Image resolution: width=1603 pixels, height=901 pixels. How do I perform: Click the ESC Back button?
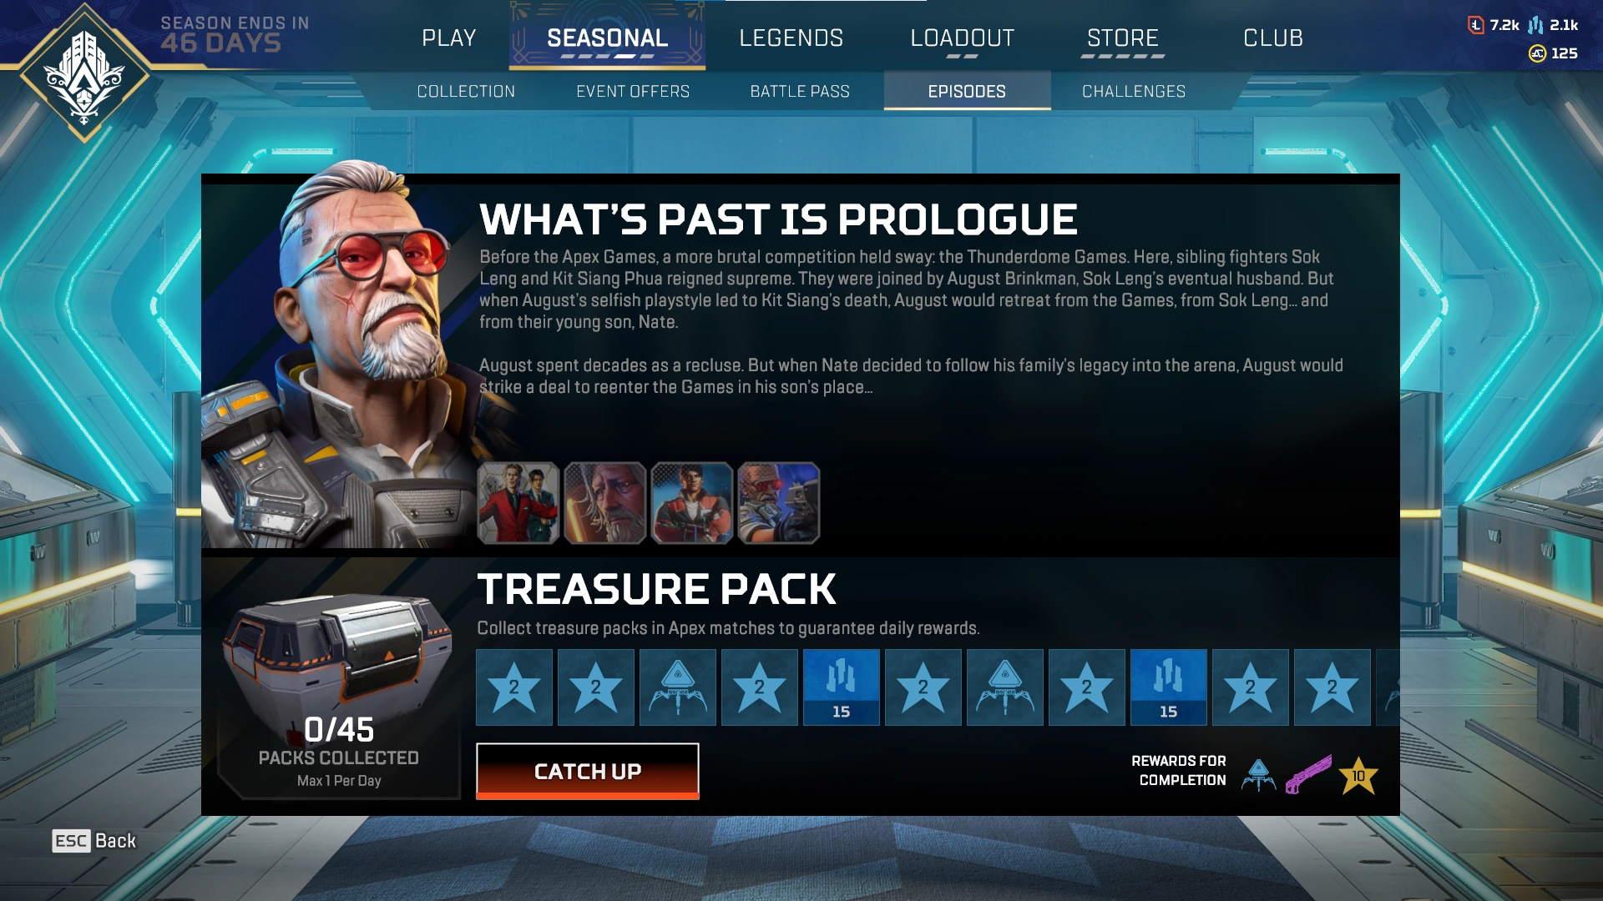[x=94, y=841]
